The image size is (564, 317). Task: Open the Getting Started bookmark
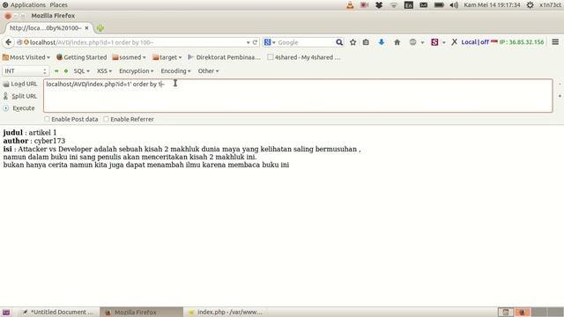pos(82,57)
